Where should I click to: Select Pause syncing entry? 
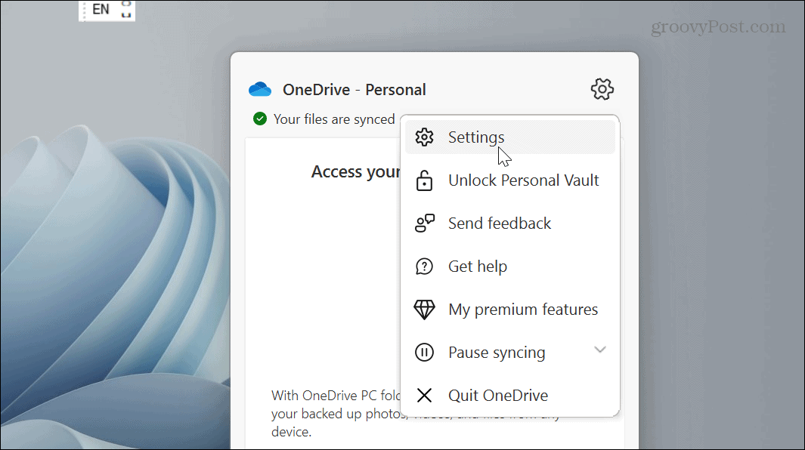[510, 353]
